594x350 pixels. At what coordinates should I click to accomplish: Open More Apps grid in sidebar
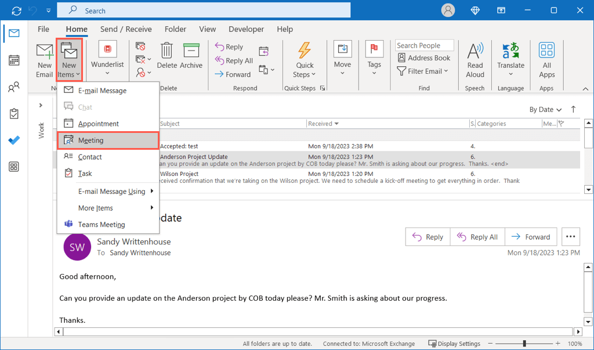point(14,167)
